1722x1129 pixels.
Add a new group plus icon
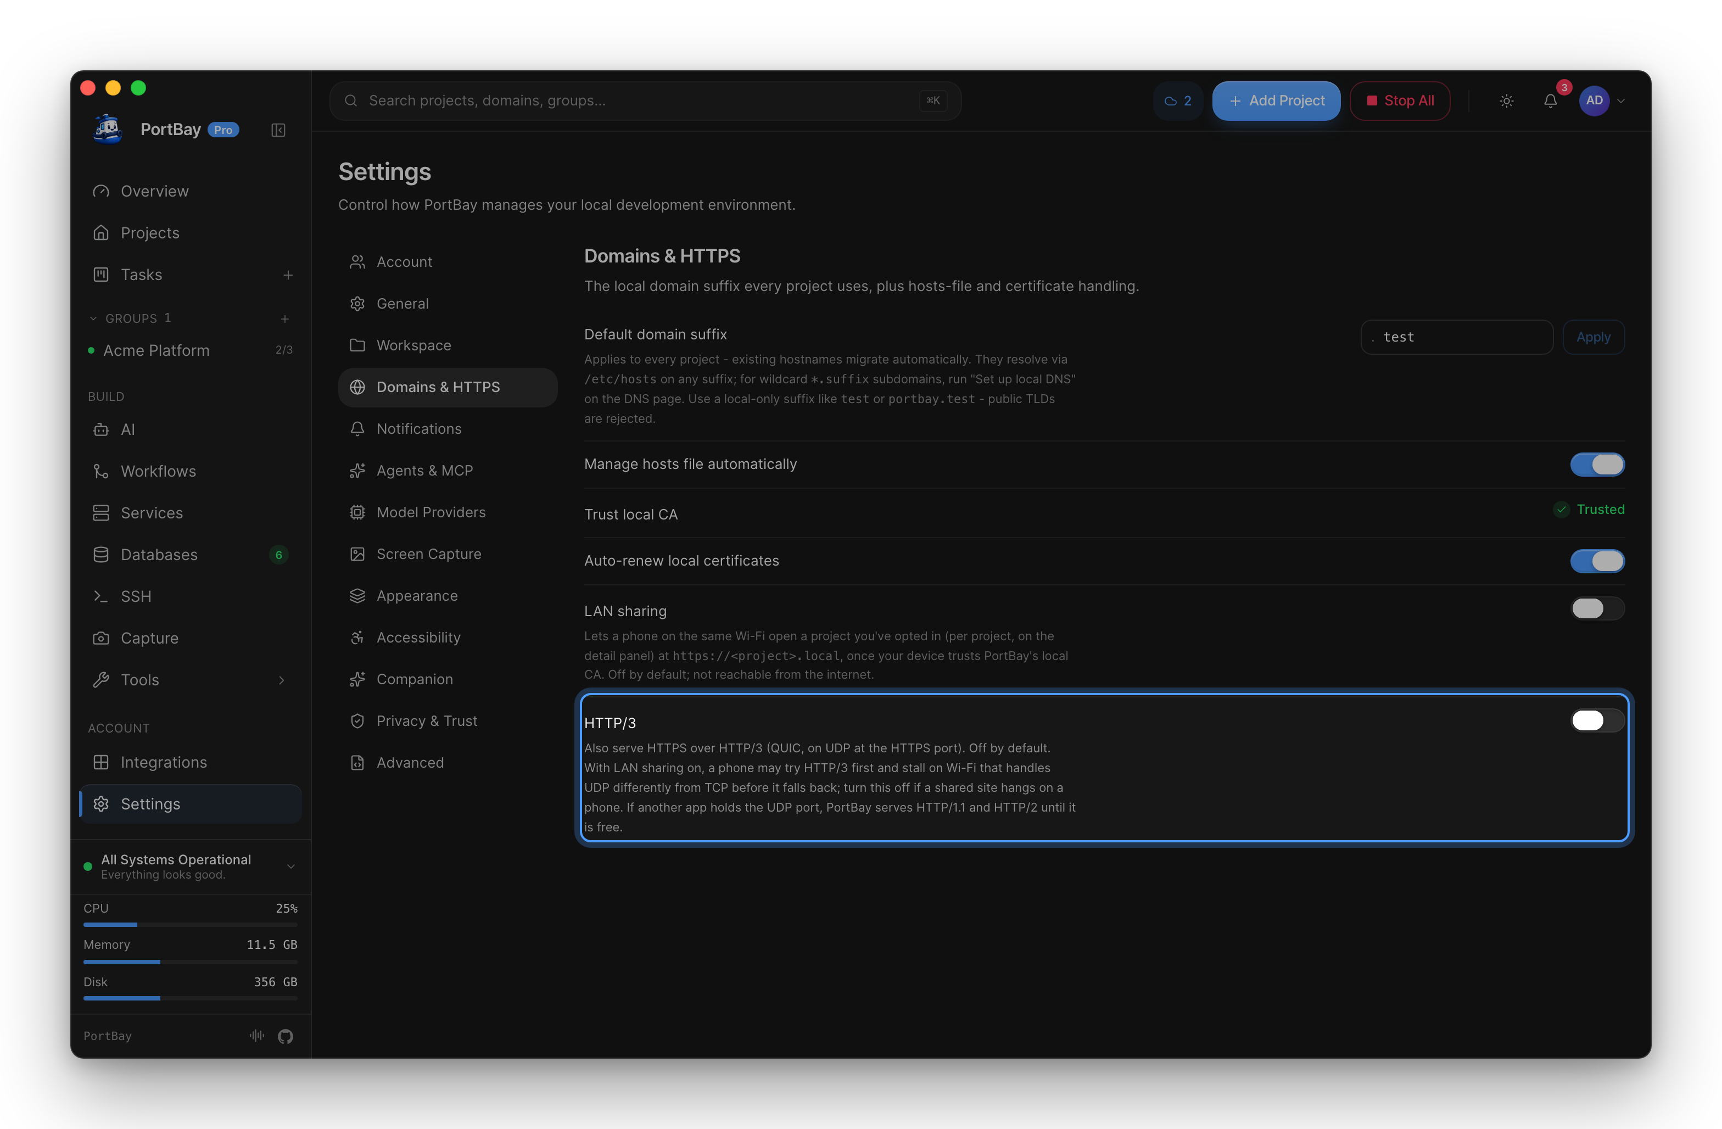coord(285,318)
